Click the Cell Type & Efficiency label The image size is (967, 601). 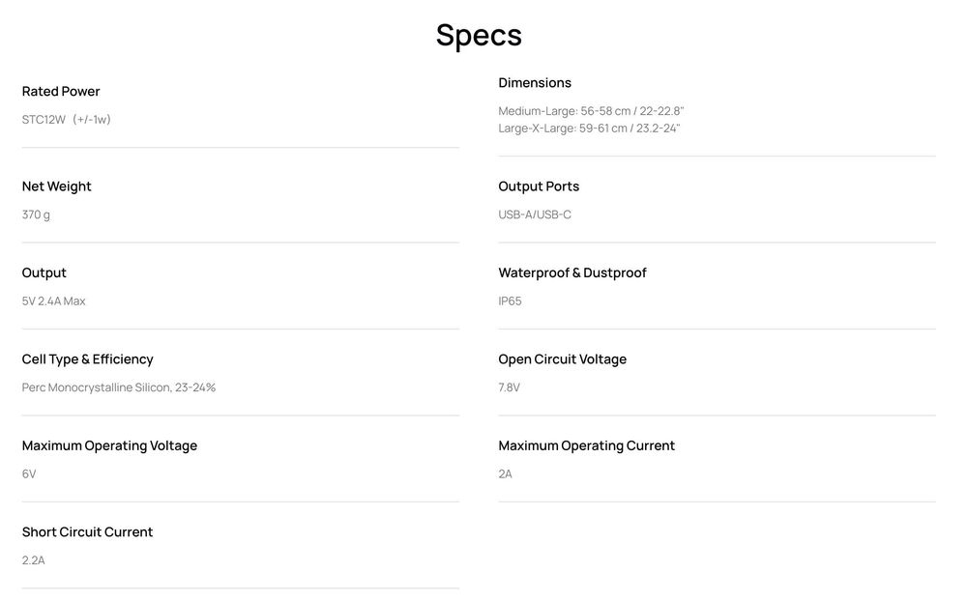click(x=88, y=359)
